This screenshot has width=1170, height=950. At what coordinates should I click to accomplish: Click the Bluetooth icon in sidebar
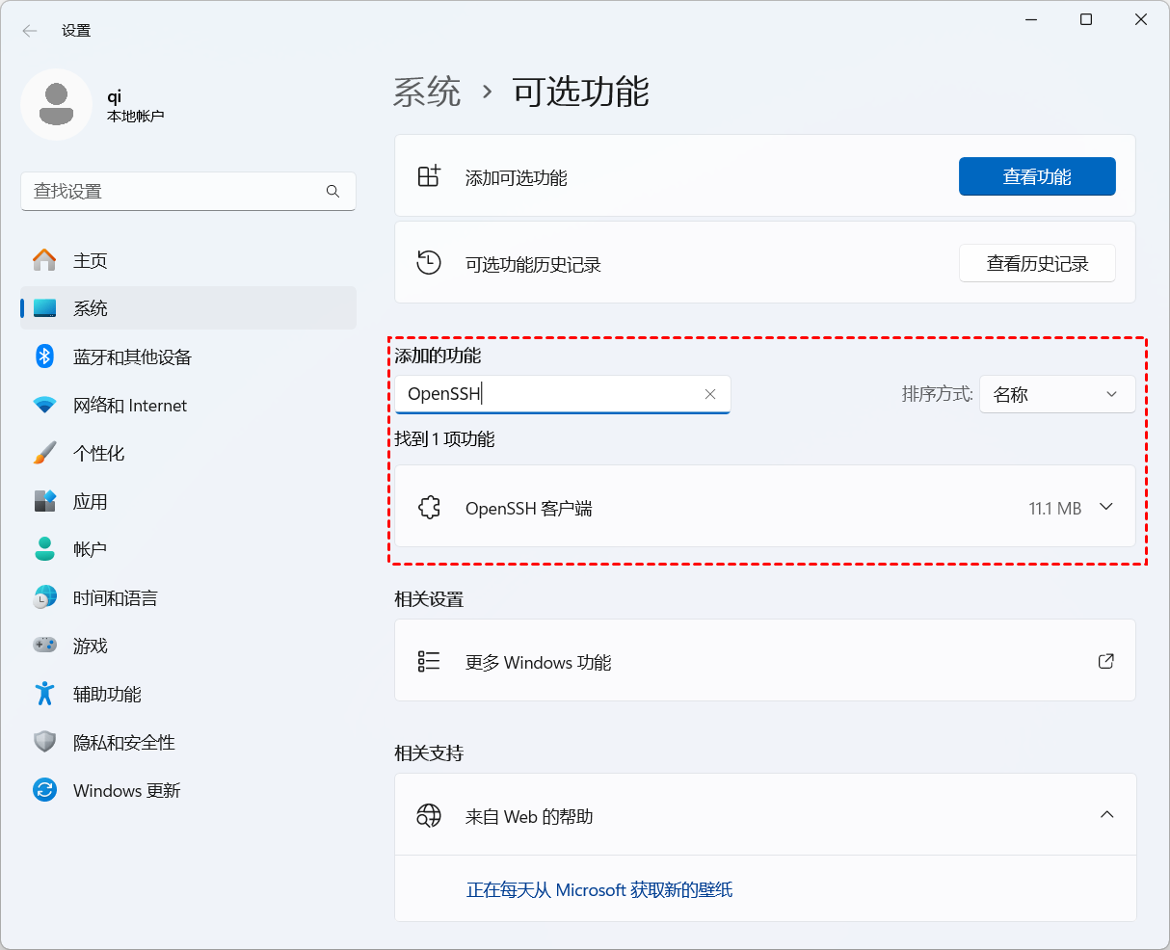44,356
